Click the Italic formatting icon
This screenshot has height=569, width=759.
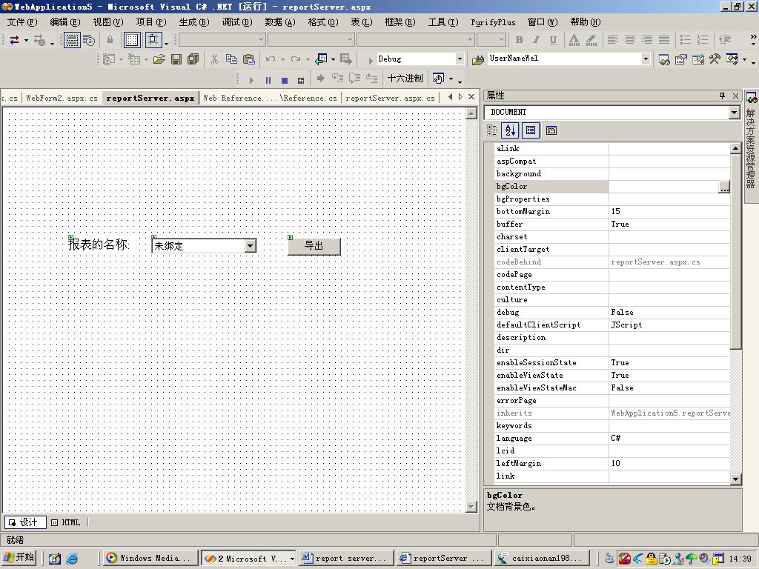pyautogui.click(x=536, y=40)
